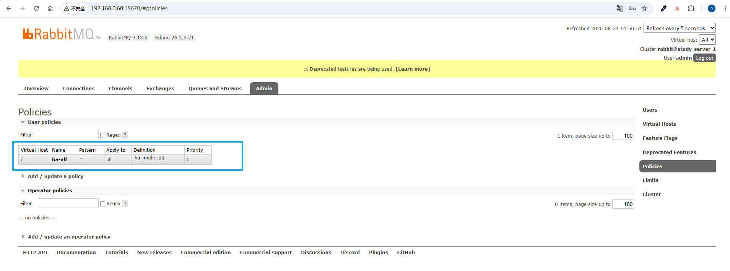Open Regex help question mark in User policies
Viewport: 730px width, 271px height.
[x=125, y=135]
